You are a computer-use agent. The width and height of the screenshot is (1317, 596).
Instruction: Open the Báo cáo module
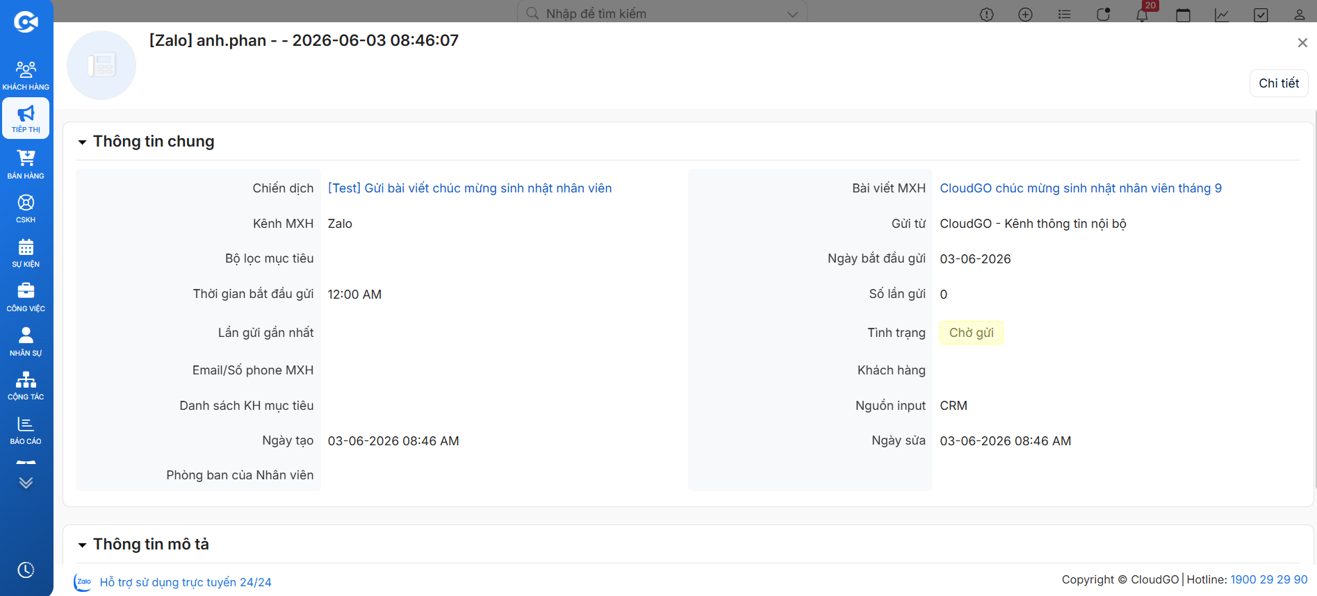coord(26,430)
